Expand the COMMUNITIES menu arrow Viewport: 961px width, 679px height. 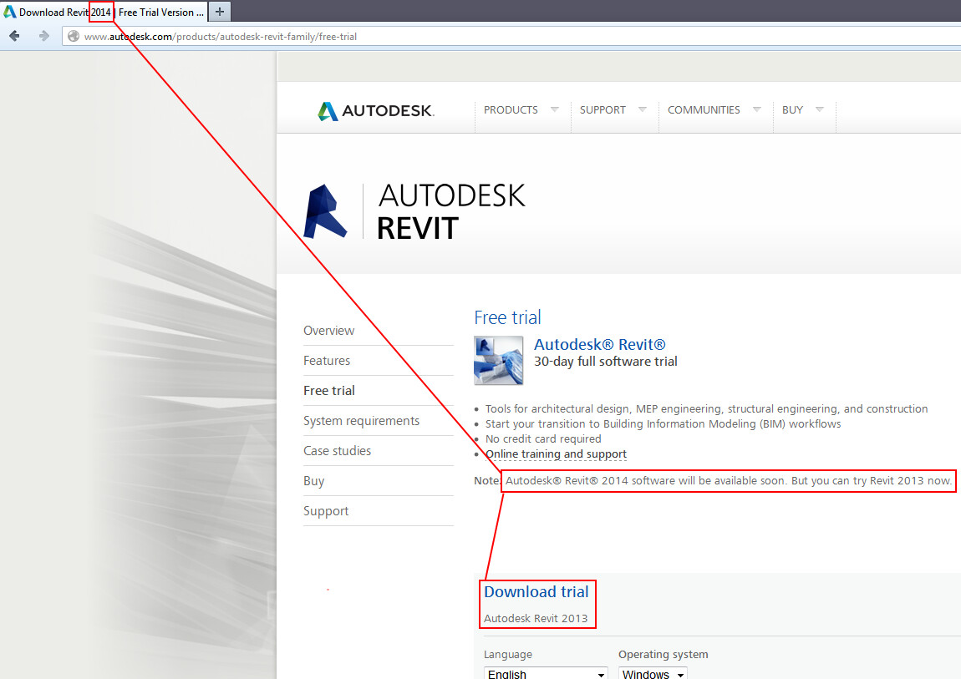[x=757, y=109]
